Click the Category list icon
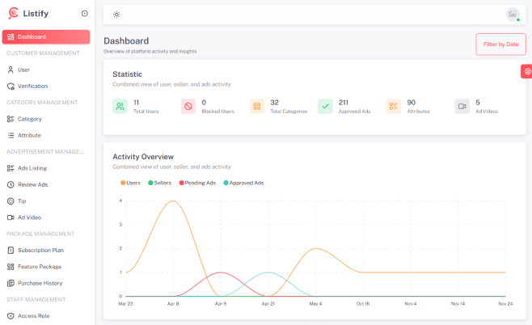 coord(11,119)
